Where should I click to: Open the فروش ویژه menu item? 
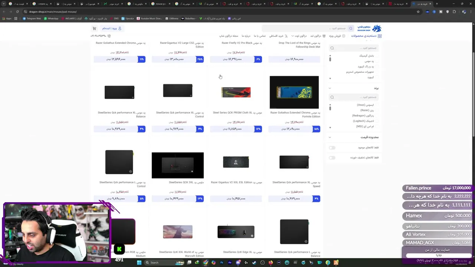click(x=337, y=36)
